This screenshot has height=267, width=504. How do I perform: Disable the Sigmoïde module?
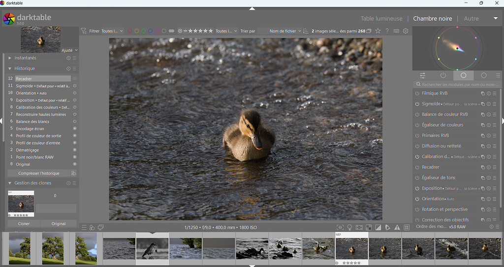click(x=417, y=104)
